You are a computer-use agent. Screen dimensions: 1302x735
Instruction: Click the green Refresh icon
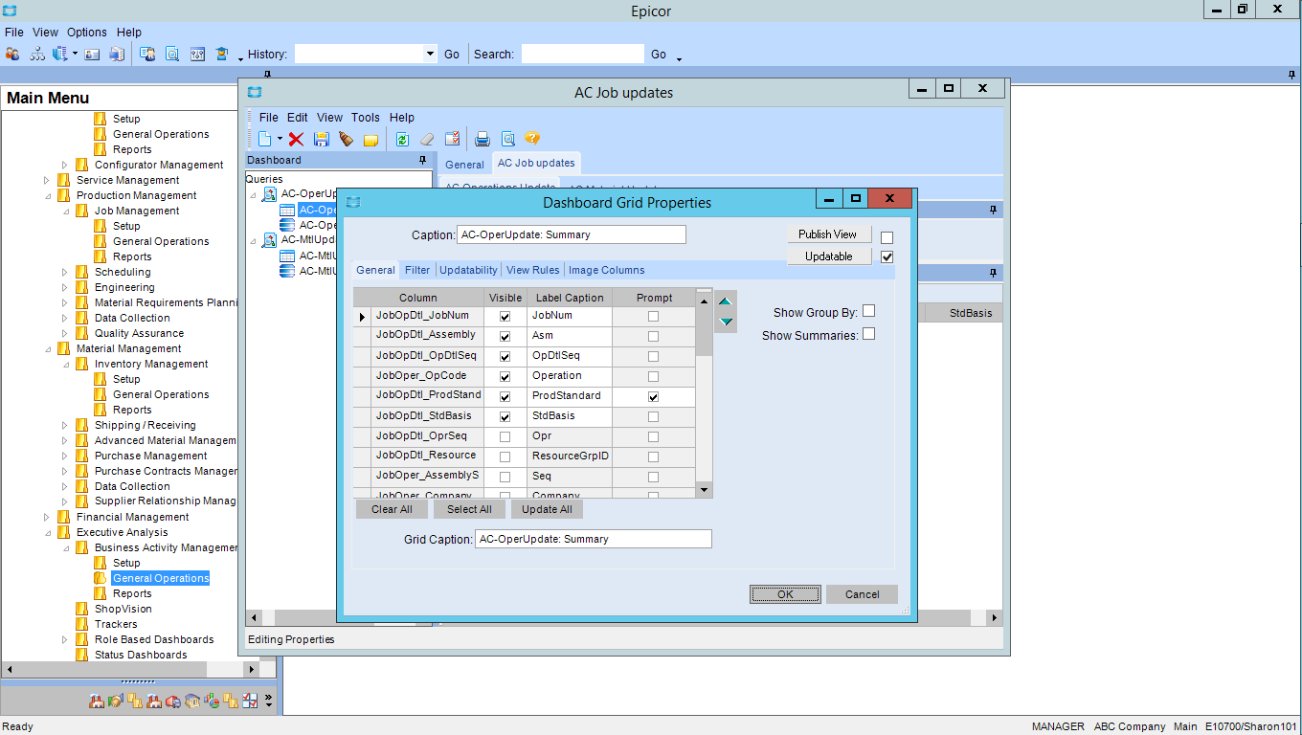coord(402,139)
